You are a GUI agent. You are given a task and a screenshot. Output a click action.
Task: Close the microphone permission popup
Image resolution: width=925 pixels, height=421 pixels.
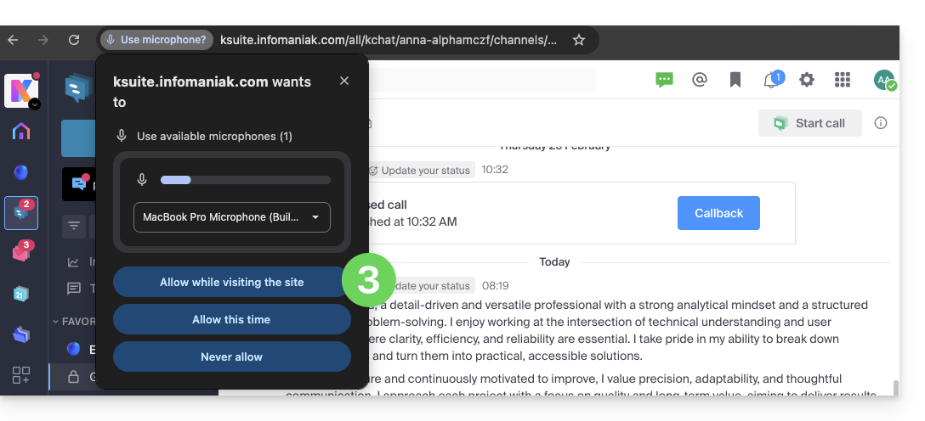click(344, 81)
